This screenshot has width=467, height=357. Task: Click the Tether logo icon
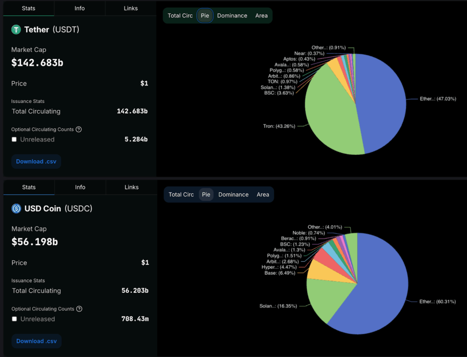[16, 30]
